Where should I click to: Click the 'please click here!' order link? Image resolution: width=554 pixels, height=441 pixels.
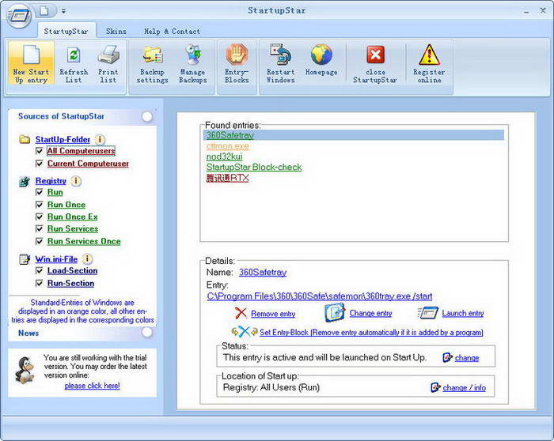[92, 386]
